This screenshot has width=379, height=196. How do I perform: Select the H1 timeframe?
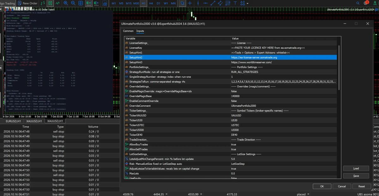coord(144,3)
